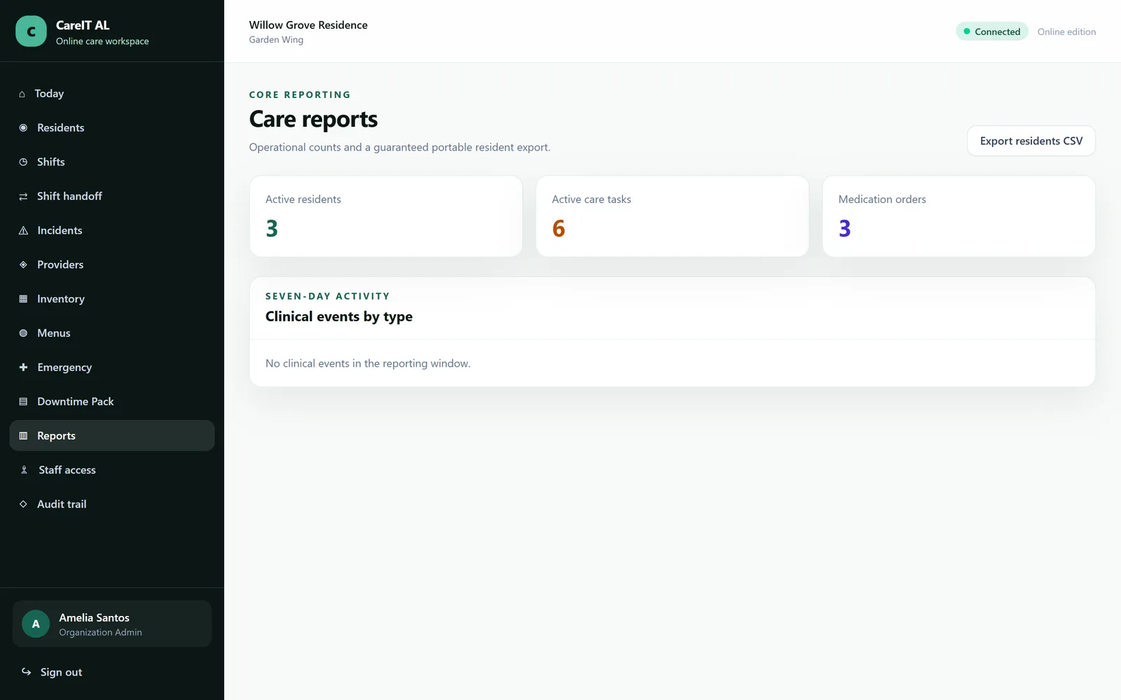The height and width of the screenshot is (700, 1121).
Task: Click Amelia Santos profile name
Action: point(94,618)
